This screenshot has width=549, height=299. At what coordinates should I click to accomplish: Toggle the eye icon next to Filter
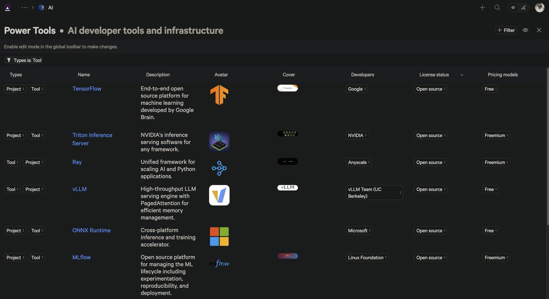point(525,30)
